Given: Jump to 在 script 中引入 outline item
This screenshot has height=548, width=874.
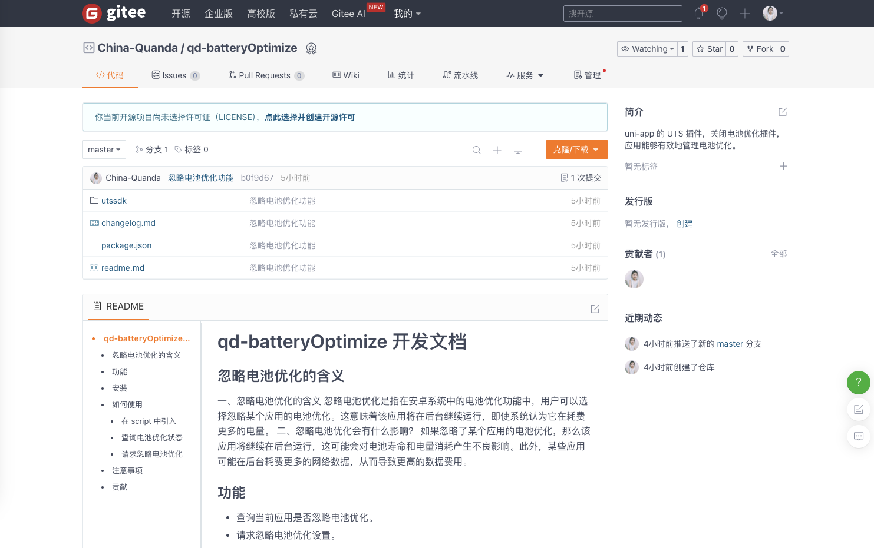Looking at the screenshot, I should tap(149, 421).
